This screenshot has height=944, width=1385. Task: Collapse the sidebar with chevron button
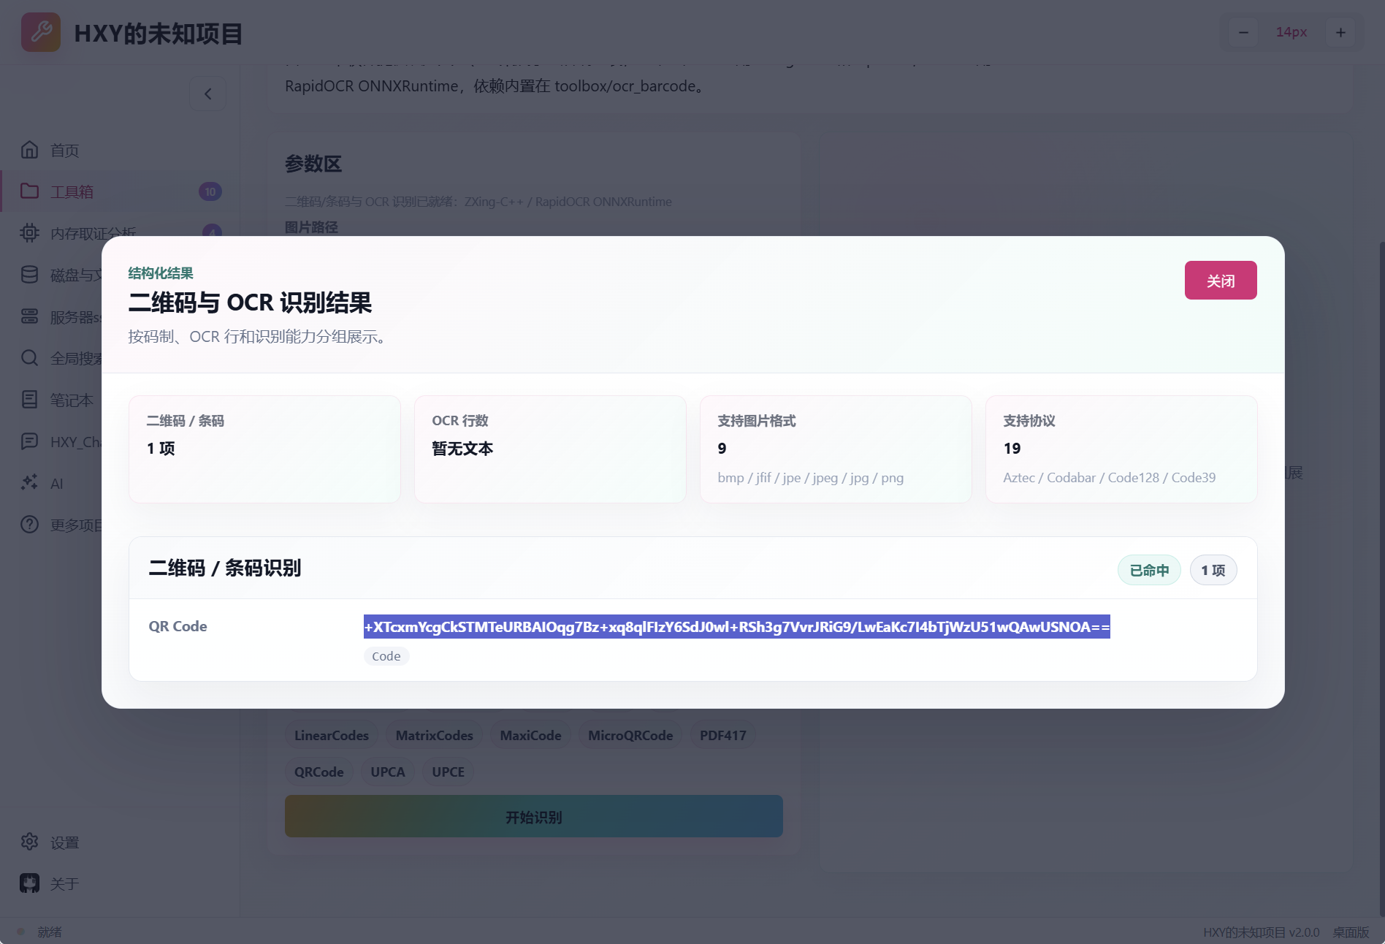208,94
